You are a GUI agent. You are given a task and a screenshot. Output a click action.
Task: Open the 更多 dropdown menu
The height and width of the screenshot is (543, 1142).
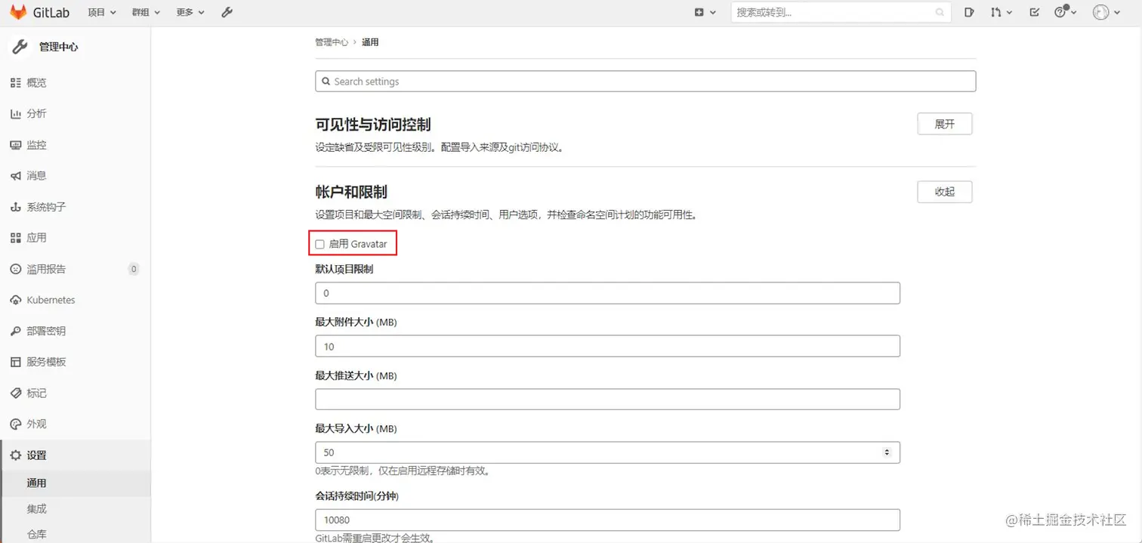click(190, 12)
